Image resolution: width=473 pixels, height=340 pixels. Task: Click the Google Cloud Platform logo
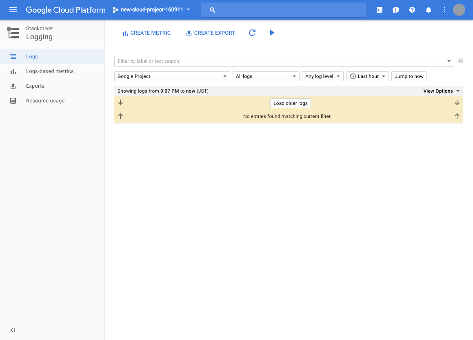coord(65,10)
